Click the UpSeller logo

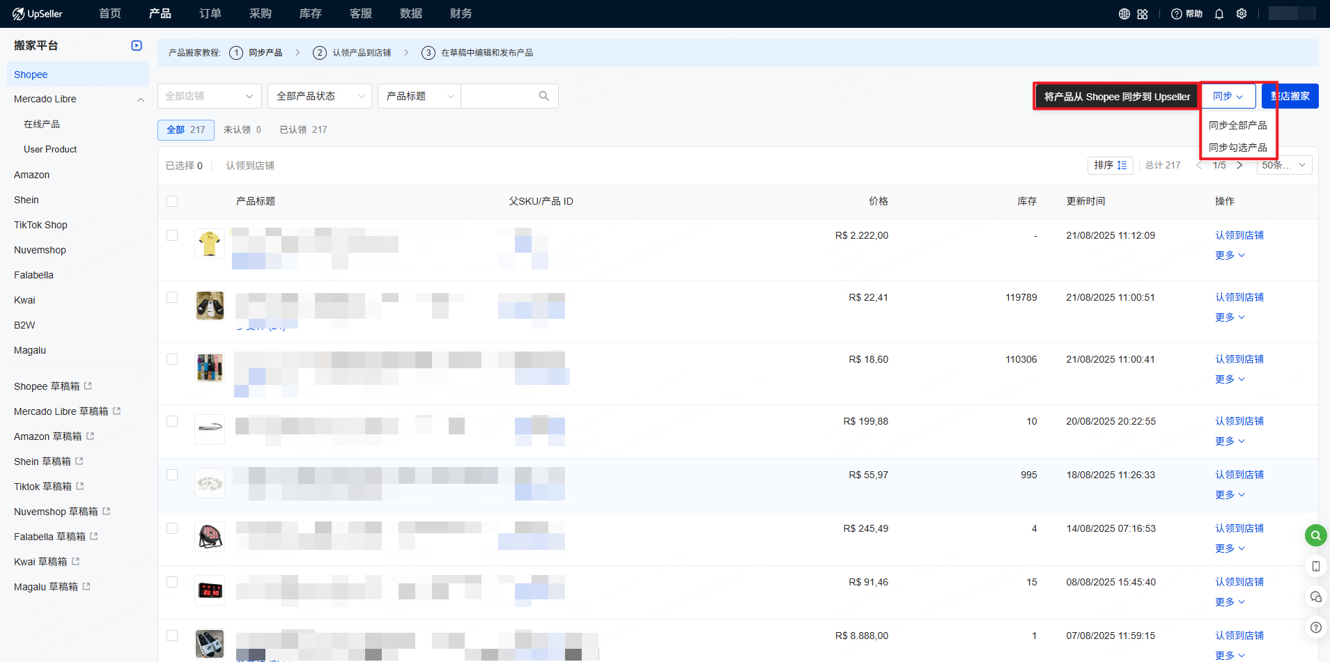[x=38, y=14]
